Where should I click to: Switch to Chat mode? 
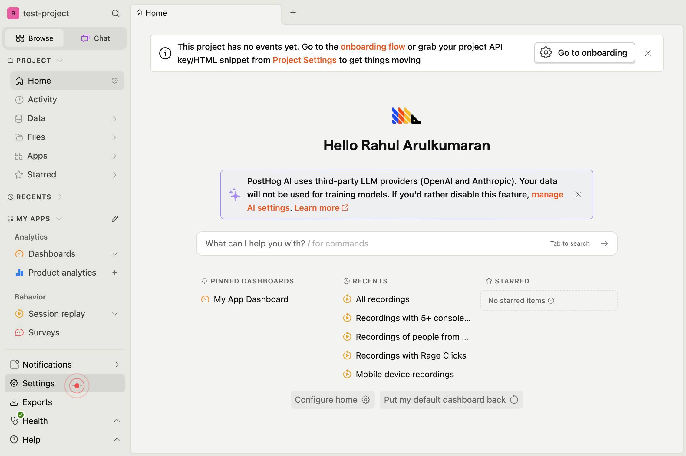point(95,38)
